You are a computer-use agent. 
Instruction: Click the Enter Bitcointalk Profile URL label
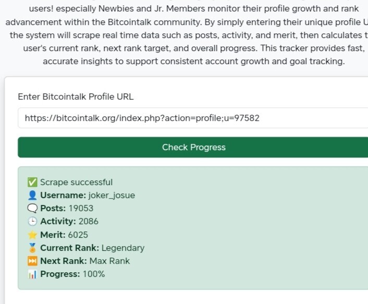pos(76,96)
